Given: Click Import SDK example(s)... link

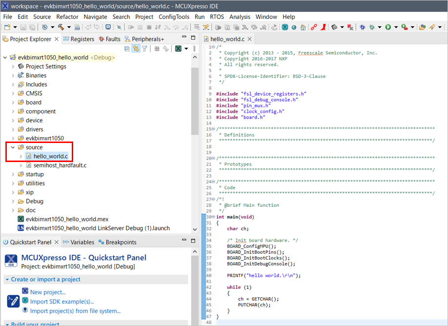Looking at the screenshot, I should click(x=62, y=302).
